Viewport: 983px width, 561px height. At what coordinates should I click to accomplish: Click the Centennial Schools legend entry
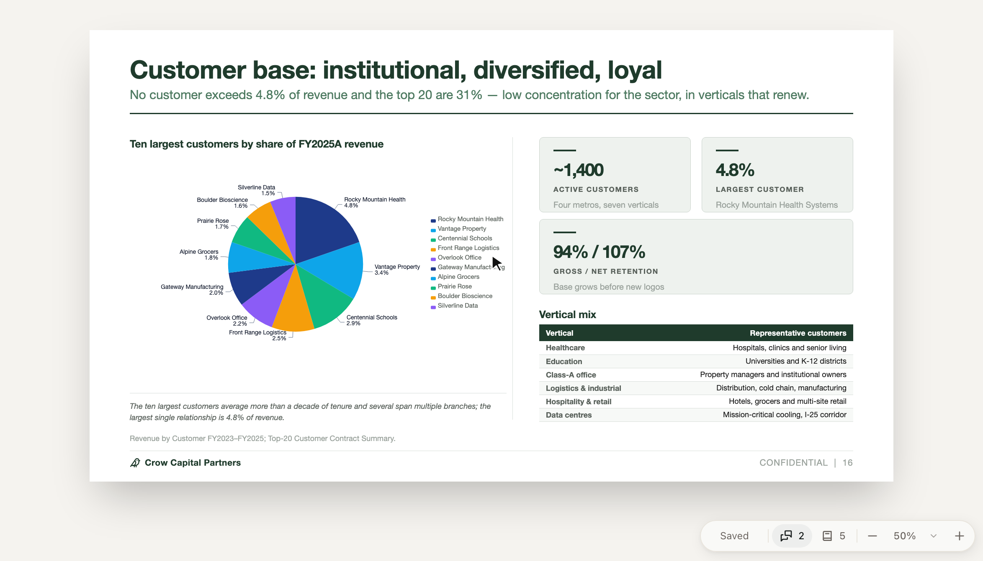tap(462, 238)
